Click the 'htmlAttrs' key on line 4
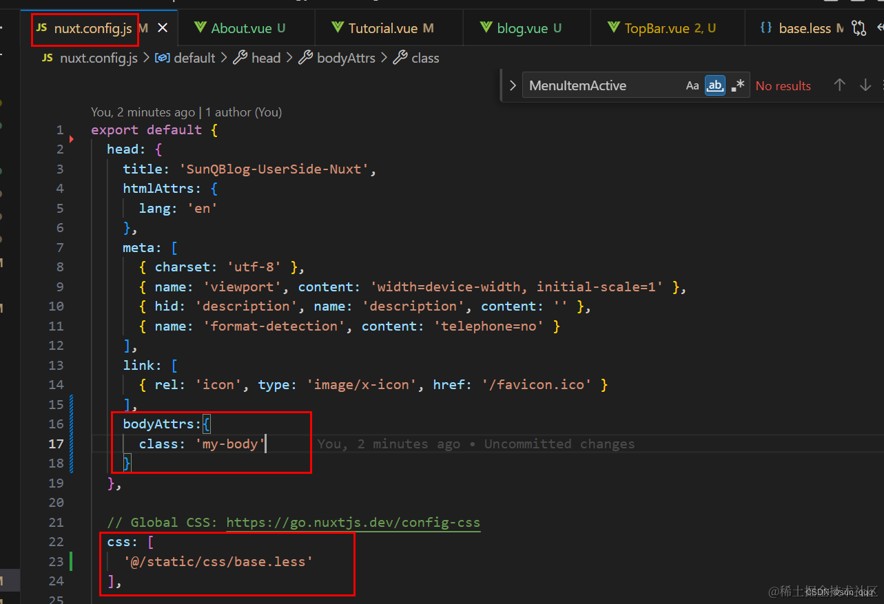 point(158,189)
